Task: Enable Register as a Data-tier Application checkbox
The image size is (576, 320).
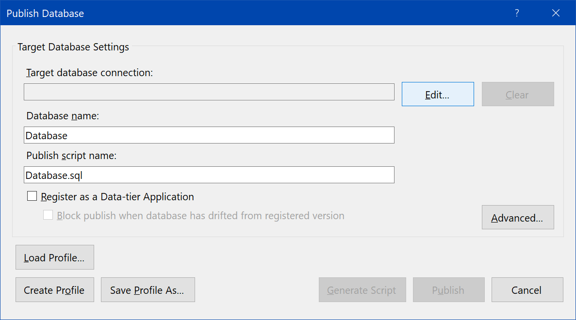Action: pos(33,196)
